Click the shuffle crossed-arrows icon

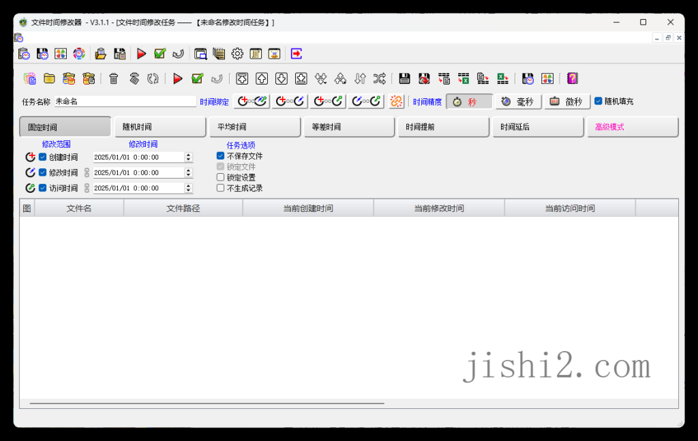tap(379, 79)
